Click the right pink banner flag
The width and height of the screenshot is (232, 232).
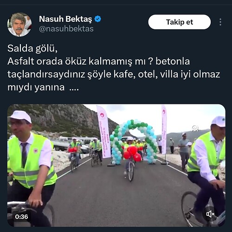click(164, 129)
